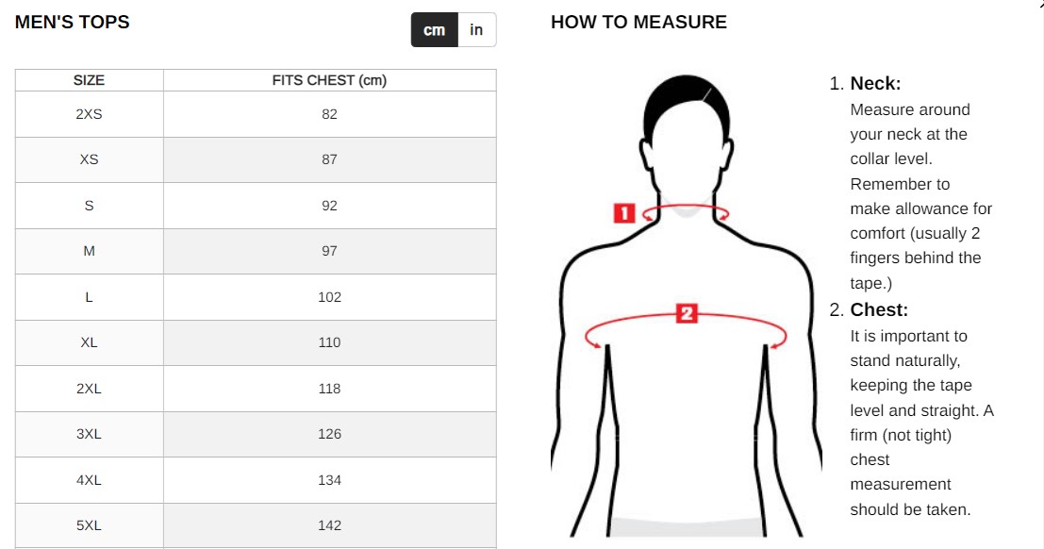Select the 2XS size row

coord(256,114)
